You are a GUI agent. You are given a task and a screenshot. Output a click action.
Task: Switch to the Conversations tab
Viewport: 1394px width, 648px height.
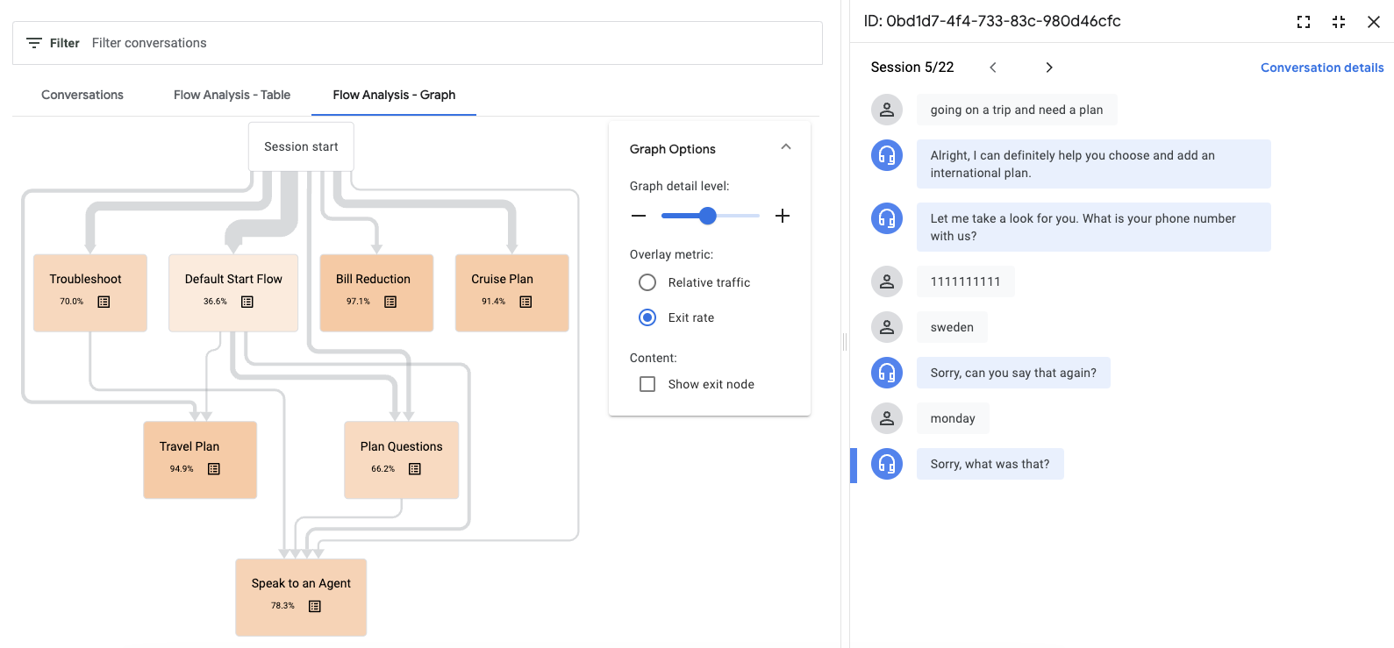[x=82, y=95]
